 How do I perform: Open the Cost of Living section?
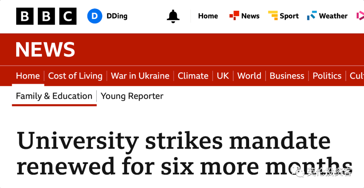75,76
